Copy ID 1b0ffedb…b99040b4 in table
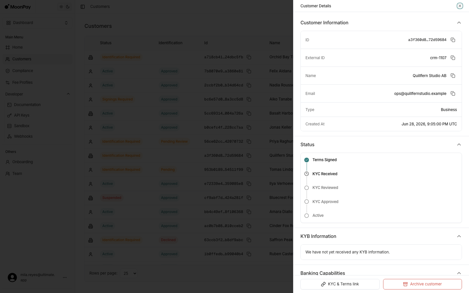 [249, 254]
